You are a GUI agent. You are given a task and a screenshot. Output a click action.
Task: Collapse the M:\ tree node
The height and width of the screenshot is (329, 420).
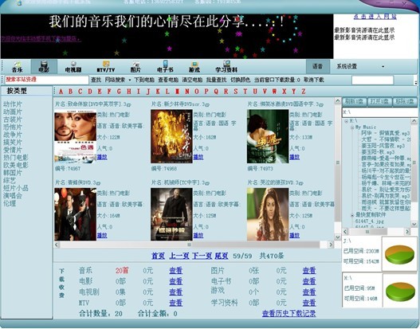(347, 121)
